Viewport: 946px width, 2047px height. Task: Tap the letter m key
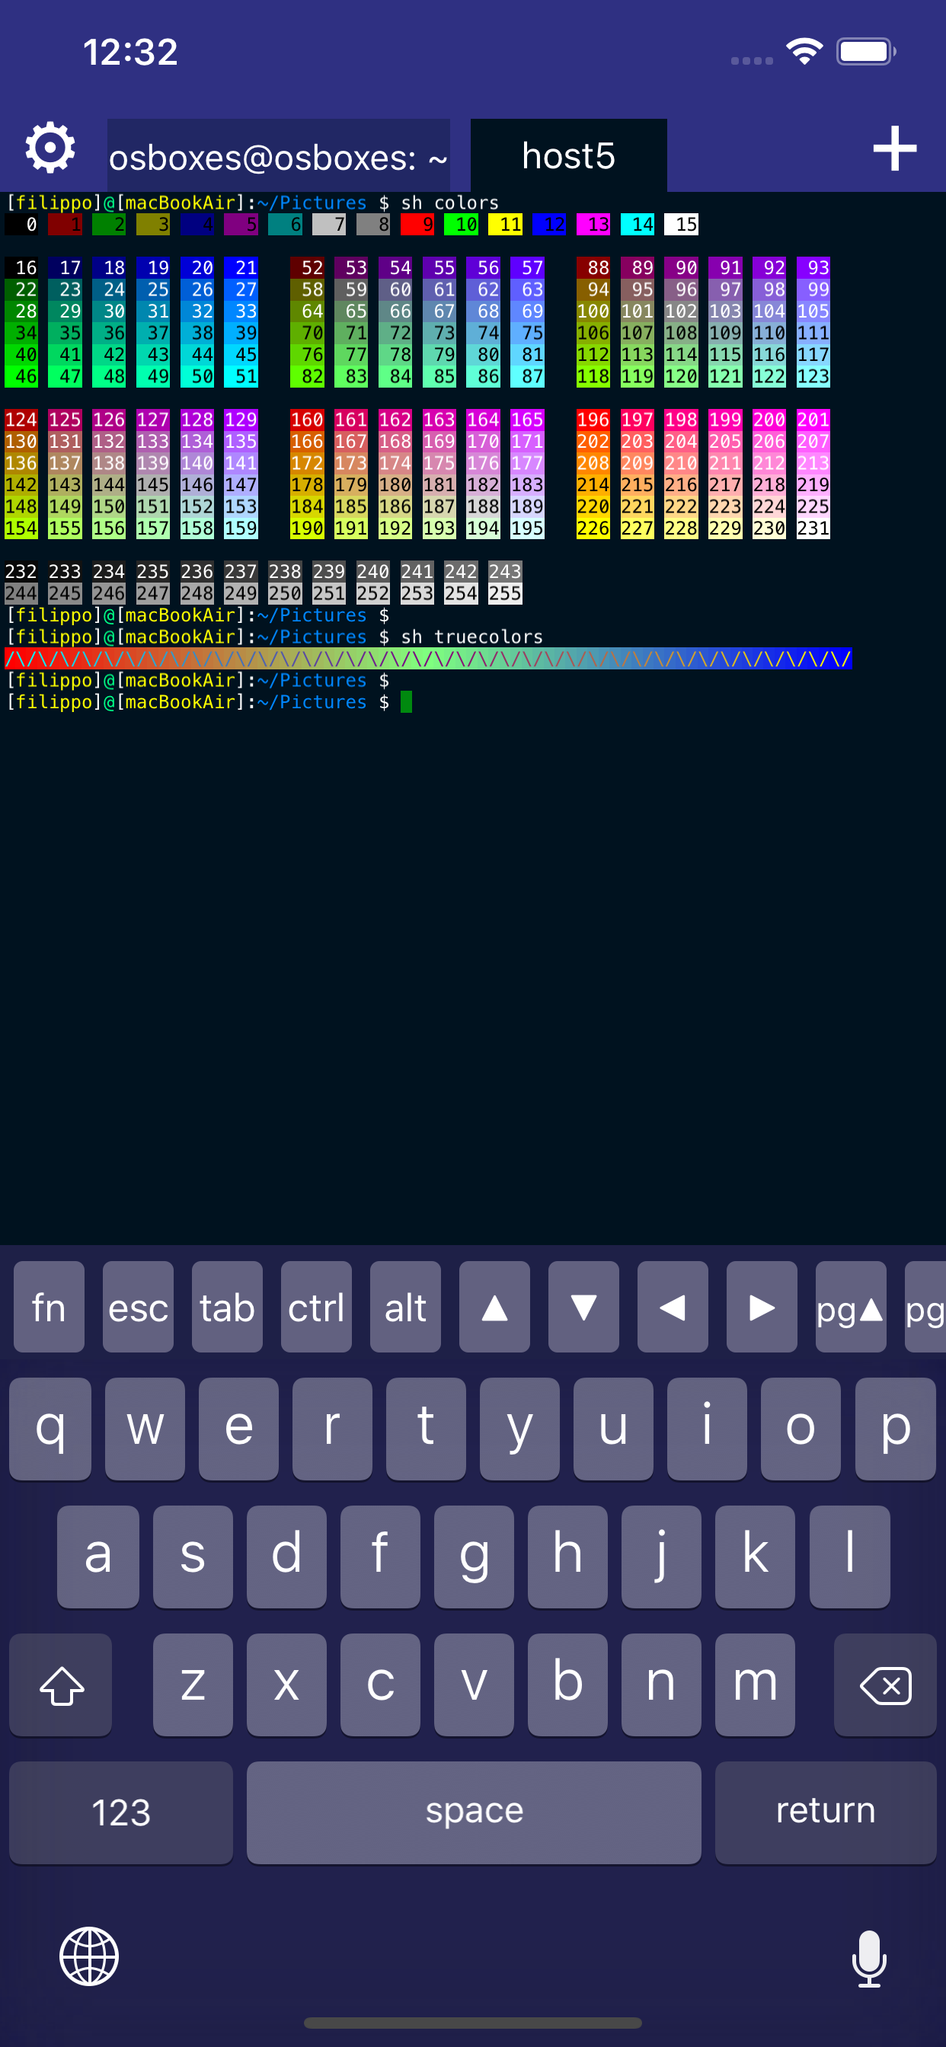click(756, 1685)
